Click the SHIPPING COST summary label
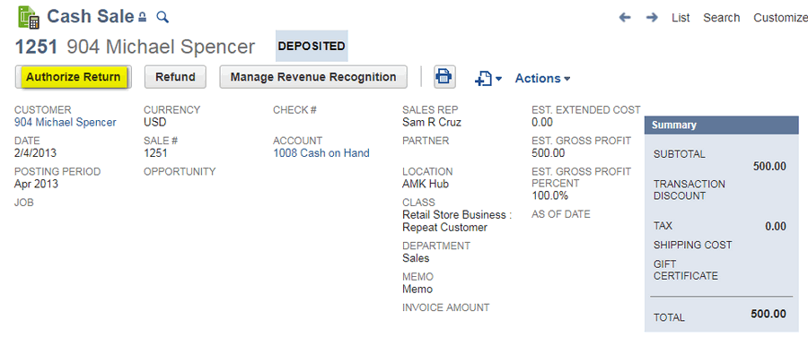The height and width of the screenshot is (337, 808). (x=692, y=245)
